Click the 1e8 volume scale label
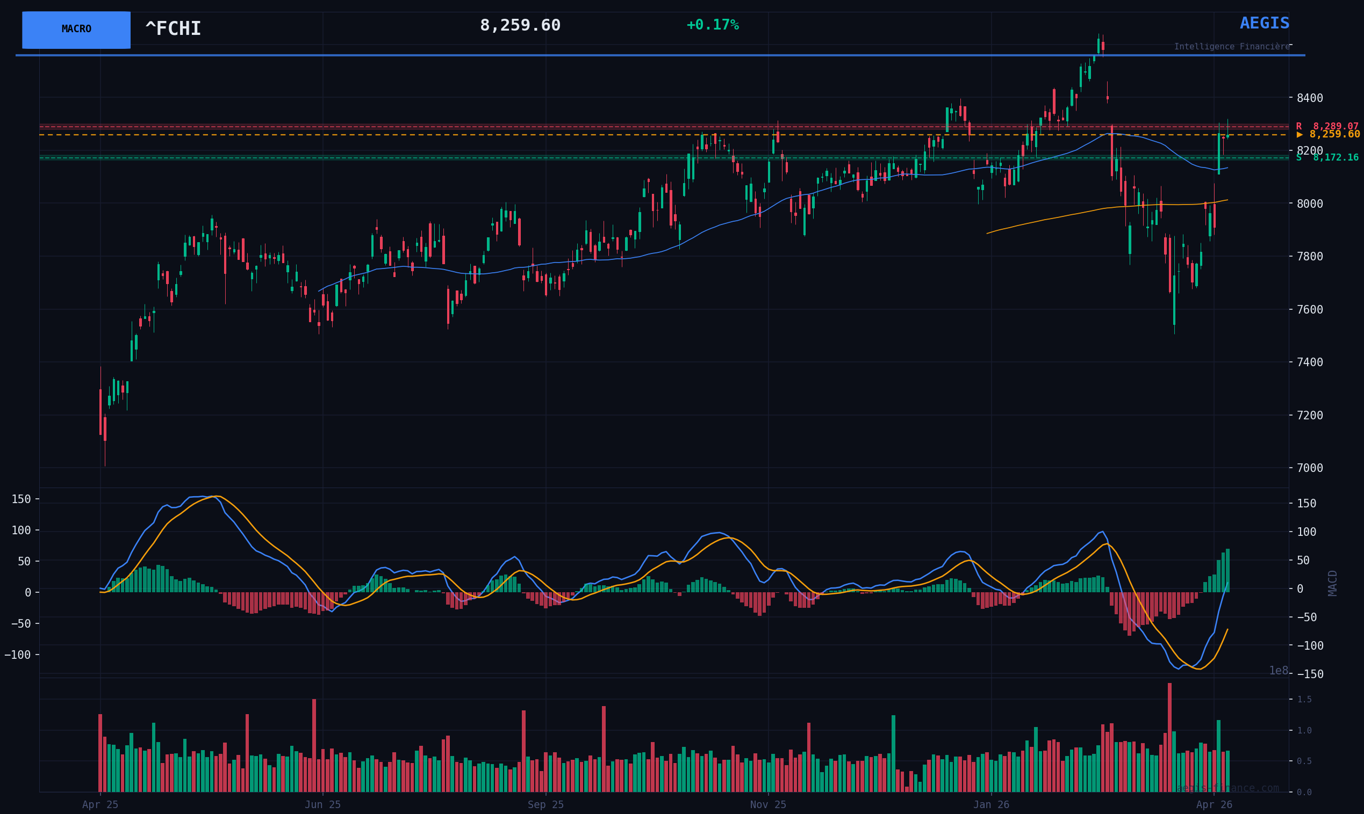Screen dimensions: 1364x814 coord(1278,671)
